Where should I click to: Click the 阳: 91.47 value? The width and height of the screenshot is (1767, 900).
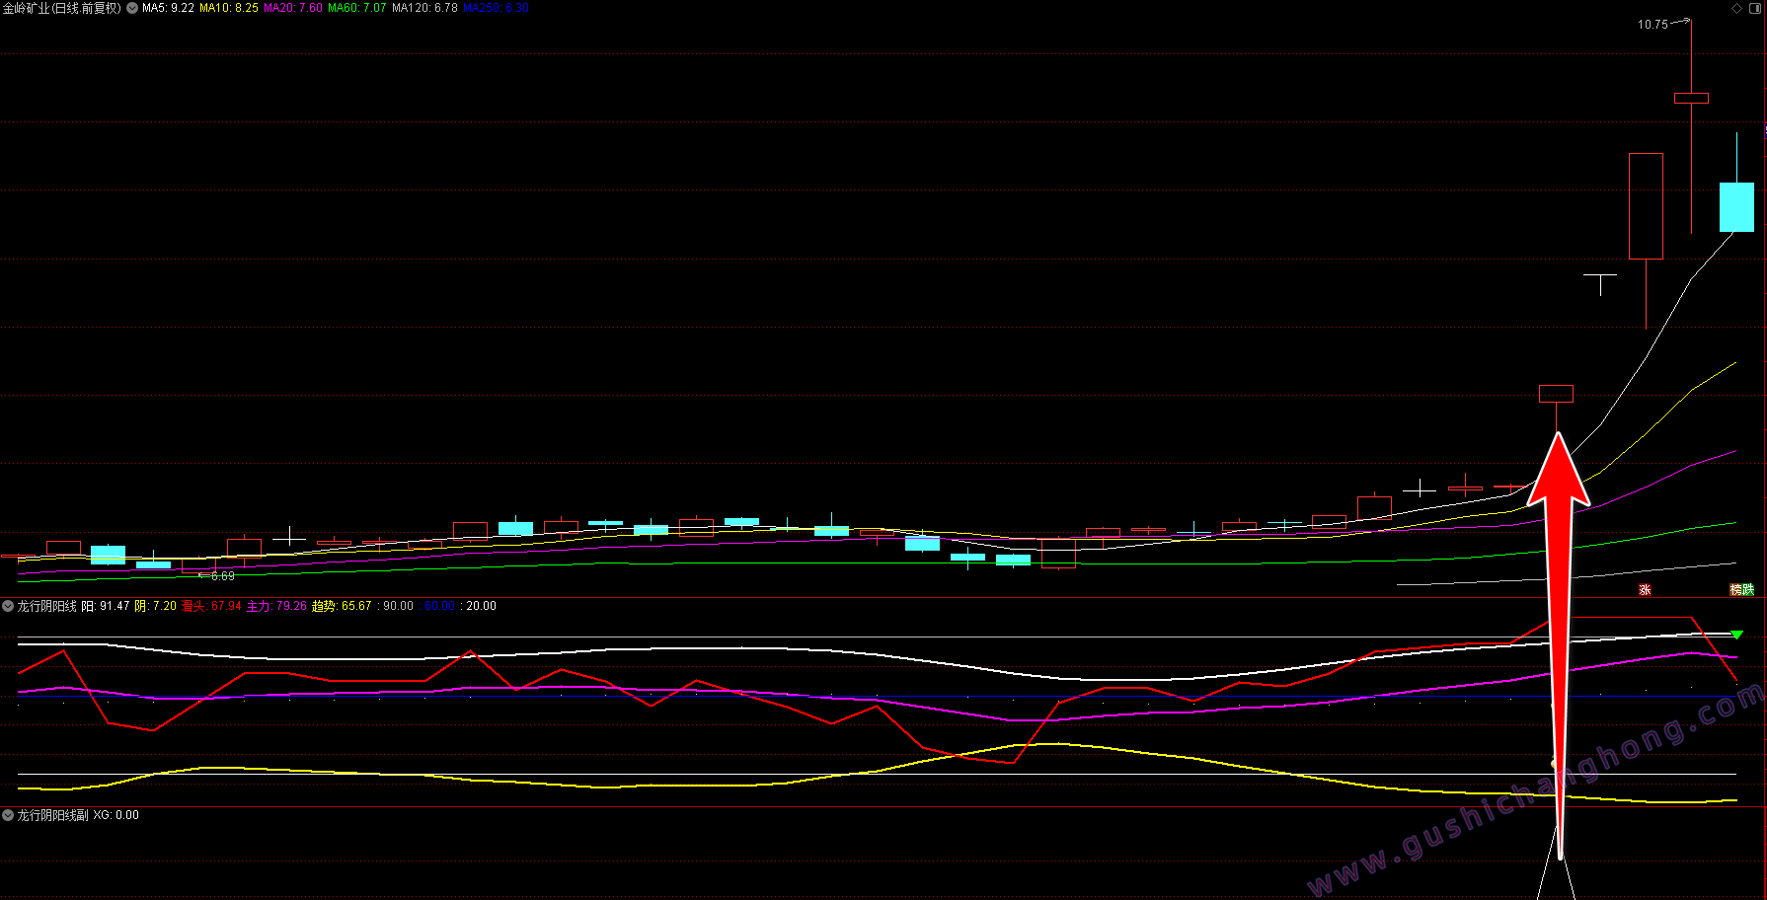[106, 606]
